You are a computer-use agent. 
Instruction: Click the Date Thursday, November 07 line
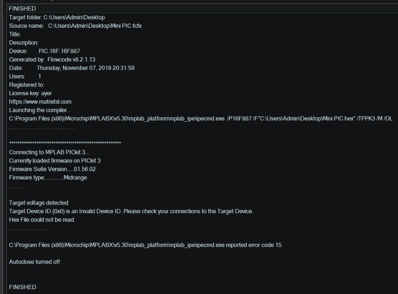pos(72,68)
